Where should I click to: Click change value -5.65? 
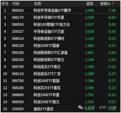pos(111,24)
